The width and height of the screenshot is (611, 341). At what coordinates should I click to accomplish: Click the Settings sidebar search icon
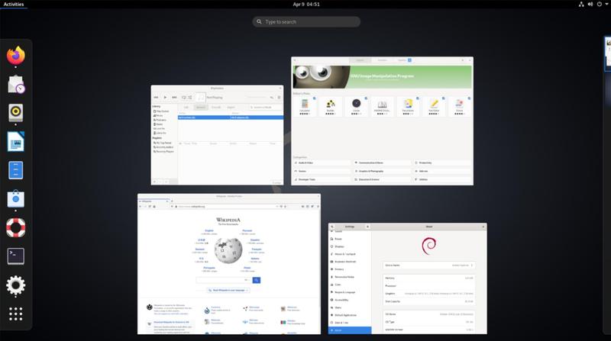(x=332, y=227)
